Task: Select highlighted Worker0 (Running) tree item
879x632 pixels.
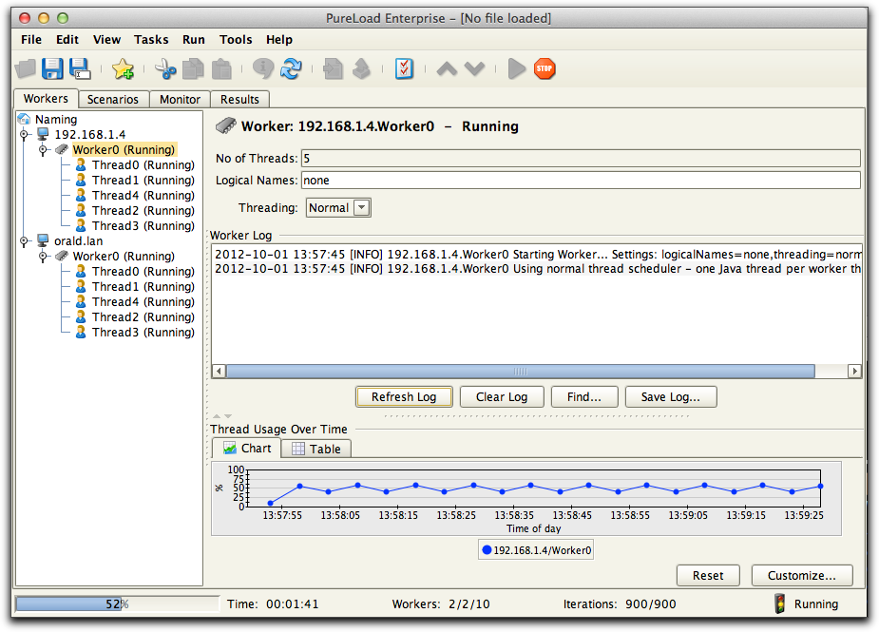Action: [124, 149]
